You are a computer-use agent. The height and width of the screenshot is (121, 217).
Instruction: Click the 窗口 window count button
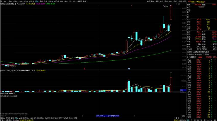[x=13, y=118]
